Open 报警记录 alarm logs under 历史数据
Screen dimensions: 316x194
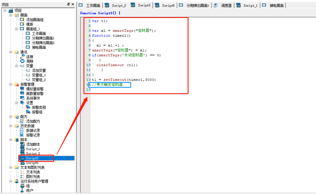point(22,135)
